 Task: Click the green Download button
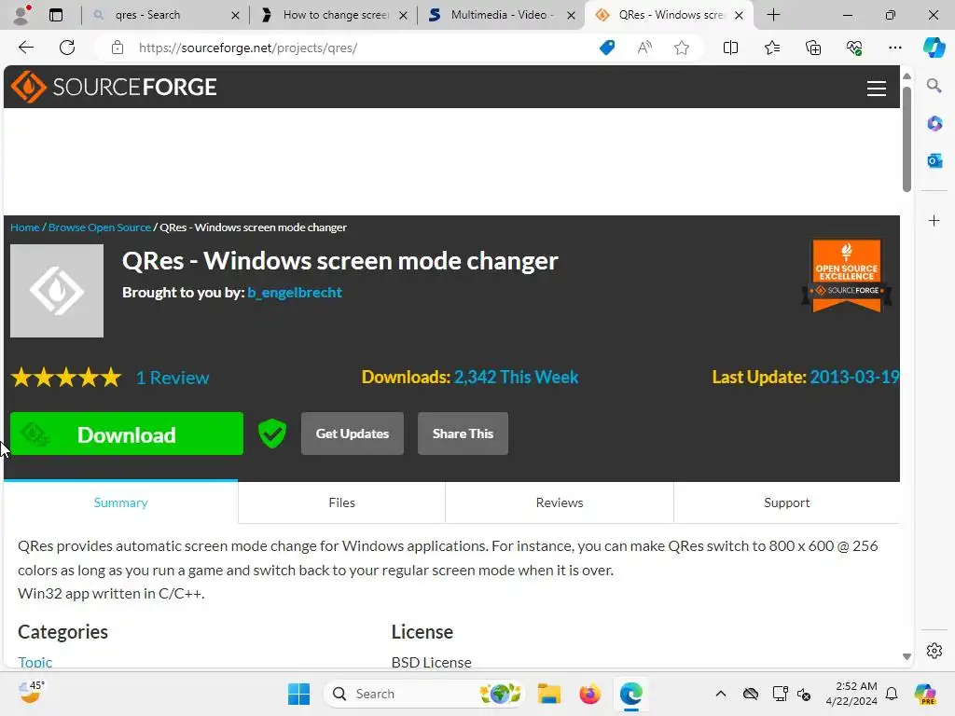coord(127,434)
